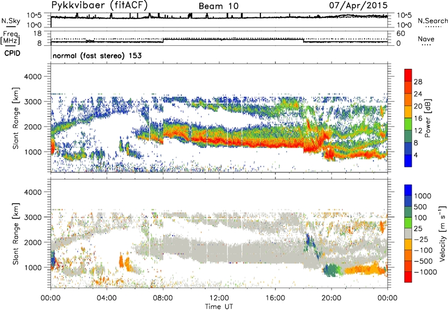Select "normal (fast stereo) 153" mode text

(x=97, y=55)
